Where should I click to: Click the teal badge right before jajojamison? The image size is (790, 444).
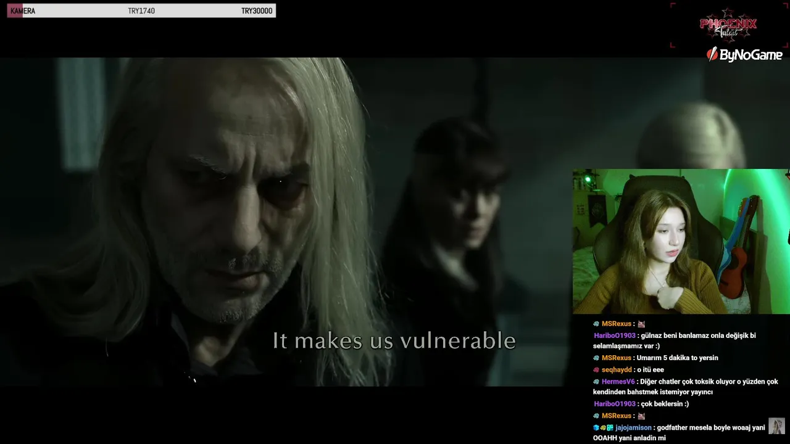click(x=610, y=427)
